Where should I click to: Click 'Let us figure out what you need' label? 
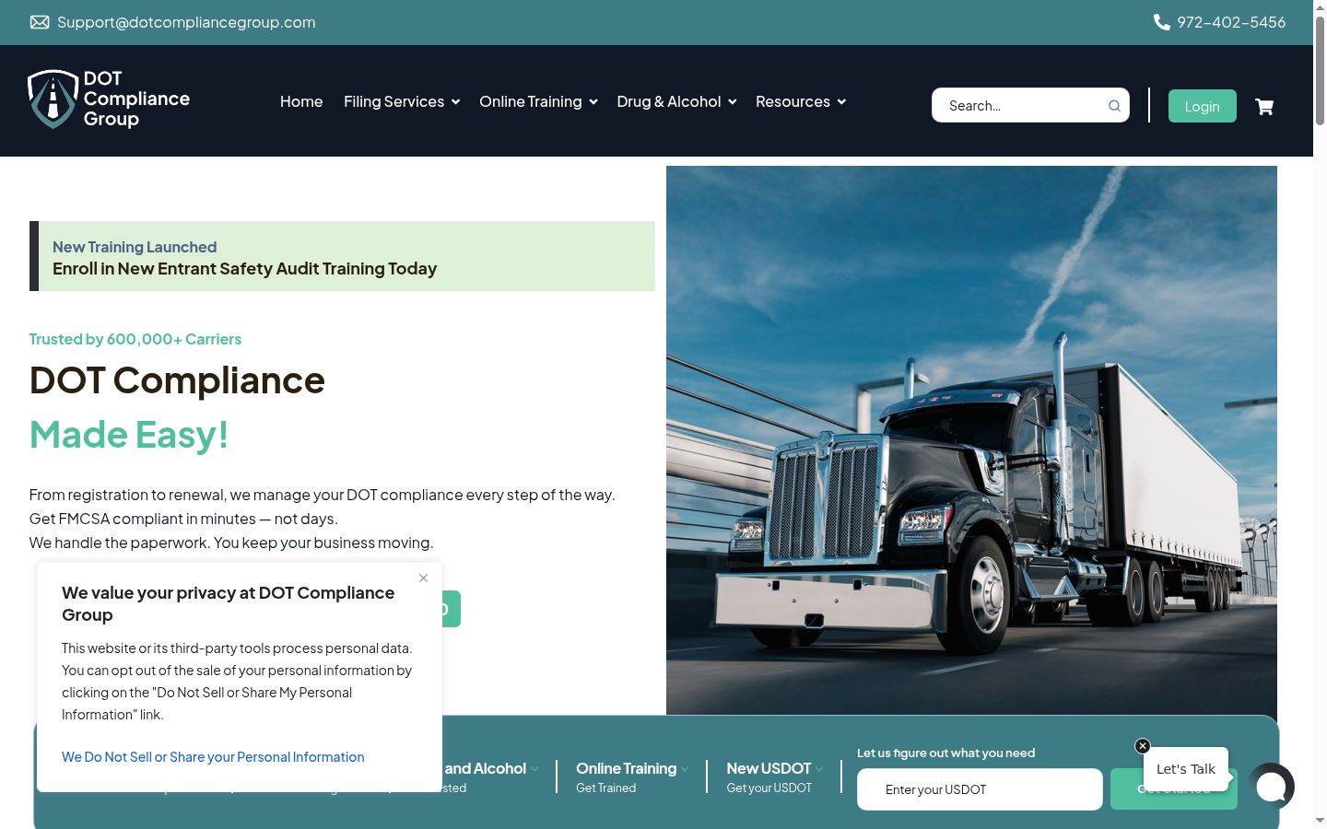(x=946, y=753)
